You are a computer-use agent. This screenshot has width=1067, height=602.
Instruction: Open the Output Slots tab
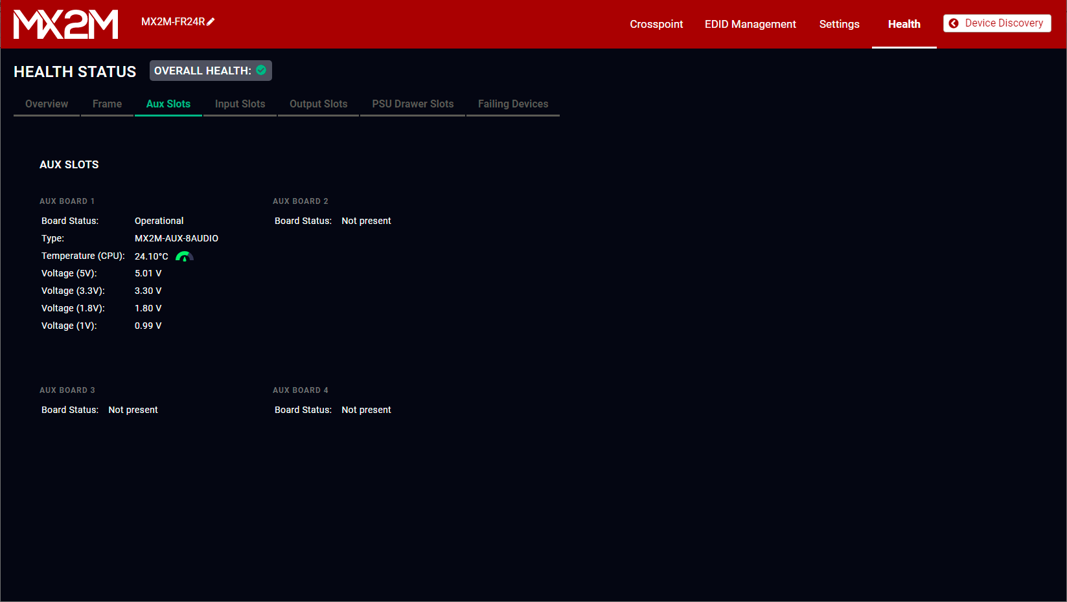(x=318, y=104)
